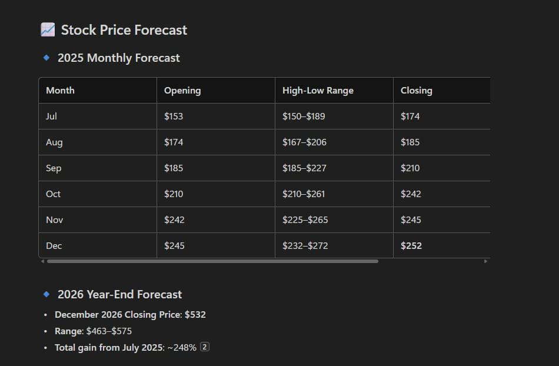The image size is (559, 366).
Task: Click the table's right scroll arrow
Action: [x=485, y=261]
